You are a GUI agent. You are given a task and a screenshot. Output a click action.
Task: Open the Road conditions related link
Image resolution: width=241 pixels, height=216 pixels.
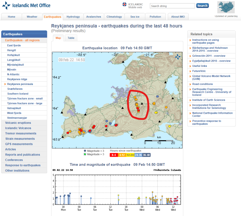(x=202, y=84)
